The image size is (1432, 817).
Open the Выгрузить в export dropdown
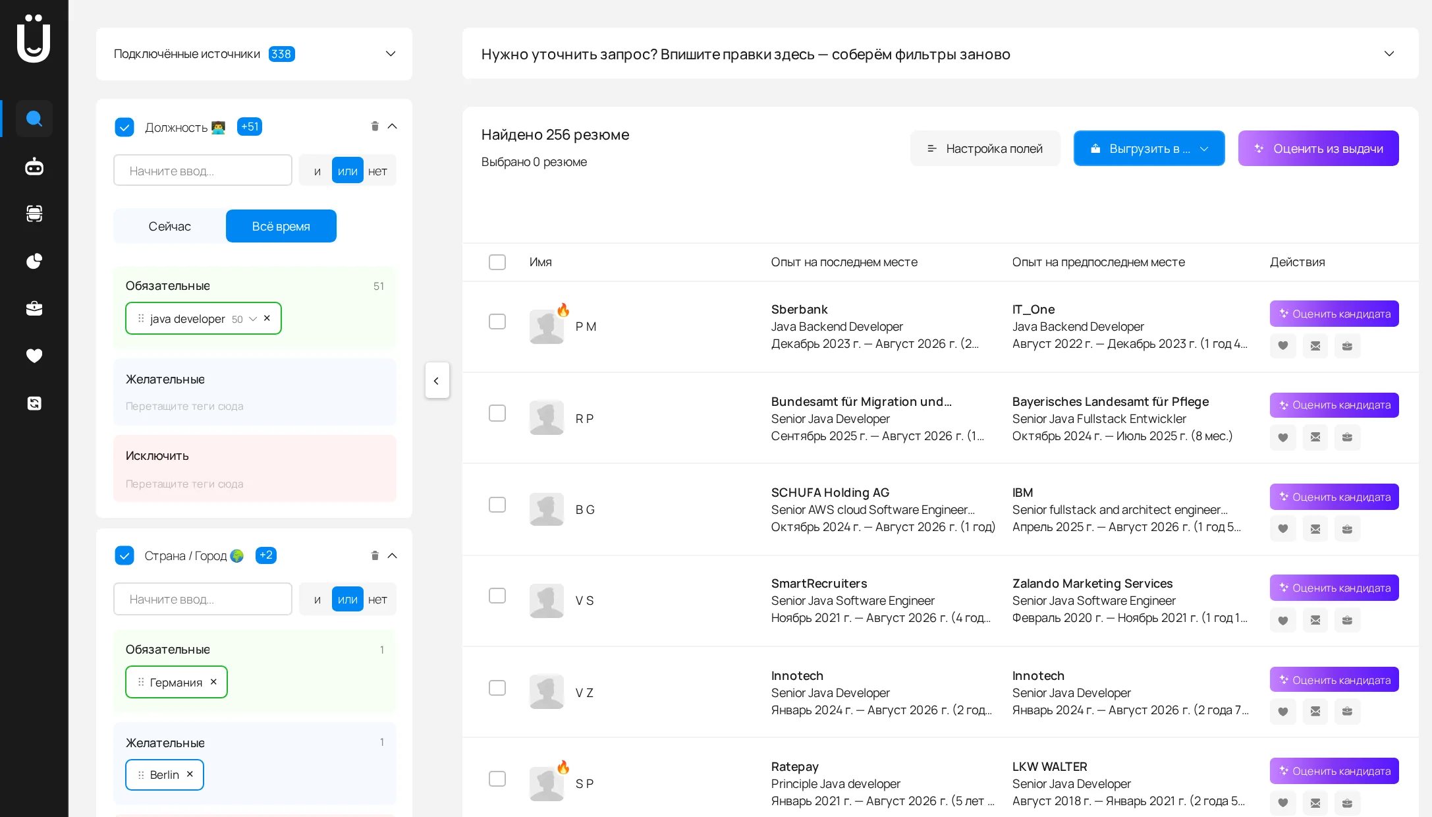click(x=1149, y=148)
